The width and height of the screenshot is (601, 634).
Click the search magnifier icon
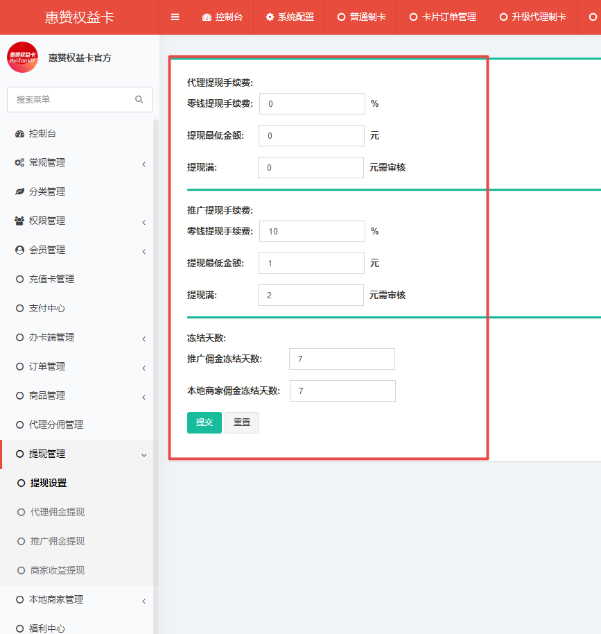pyautogui.click(x=139, y=99)
